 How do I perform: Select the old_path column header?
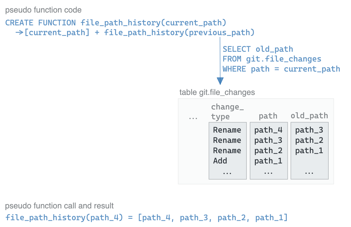(x=309, y=116)
